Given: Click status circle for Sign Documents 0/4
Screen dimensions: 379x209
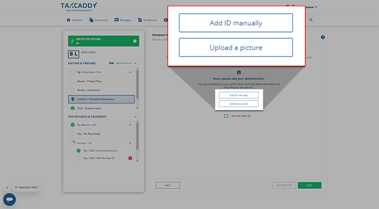Looking at the screenshot, I should click(72, 72).
